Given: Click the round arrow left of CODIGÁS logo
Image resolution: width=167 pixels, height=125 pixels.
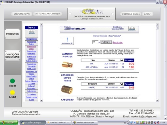Looking at the screenshot, I should (70, 14).
